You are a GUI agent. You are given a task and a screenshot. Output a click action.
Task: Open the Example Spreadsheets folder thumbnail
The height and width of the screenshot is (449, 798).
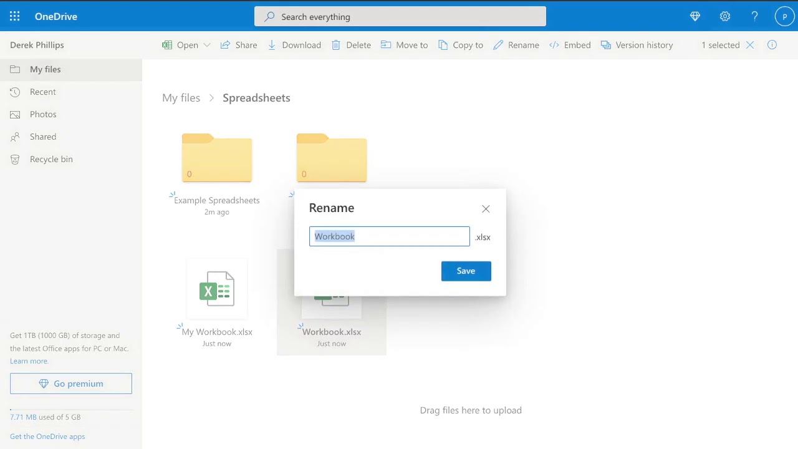[217, 158]
